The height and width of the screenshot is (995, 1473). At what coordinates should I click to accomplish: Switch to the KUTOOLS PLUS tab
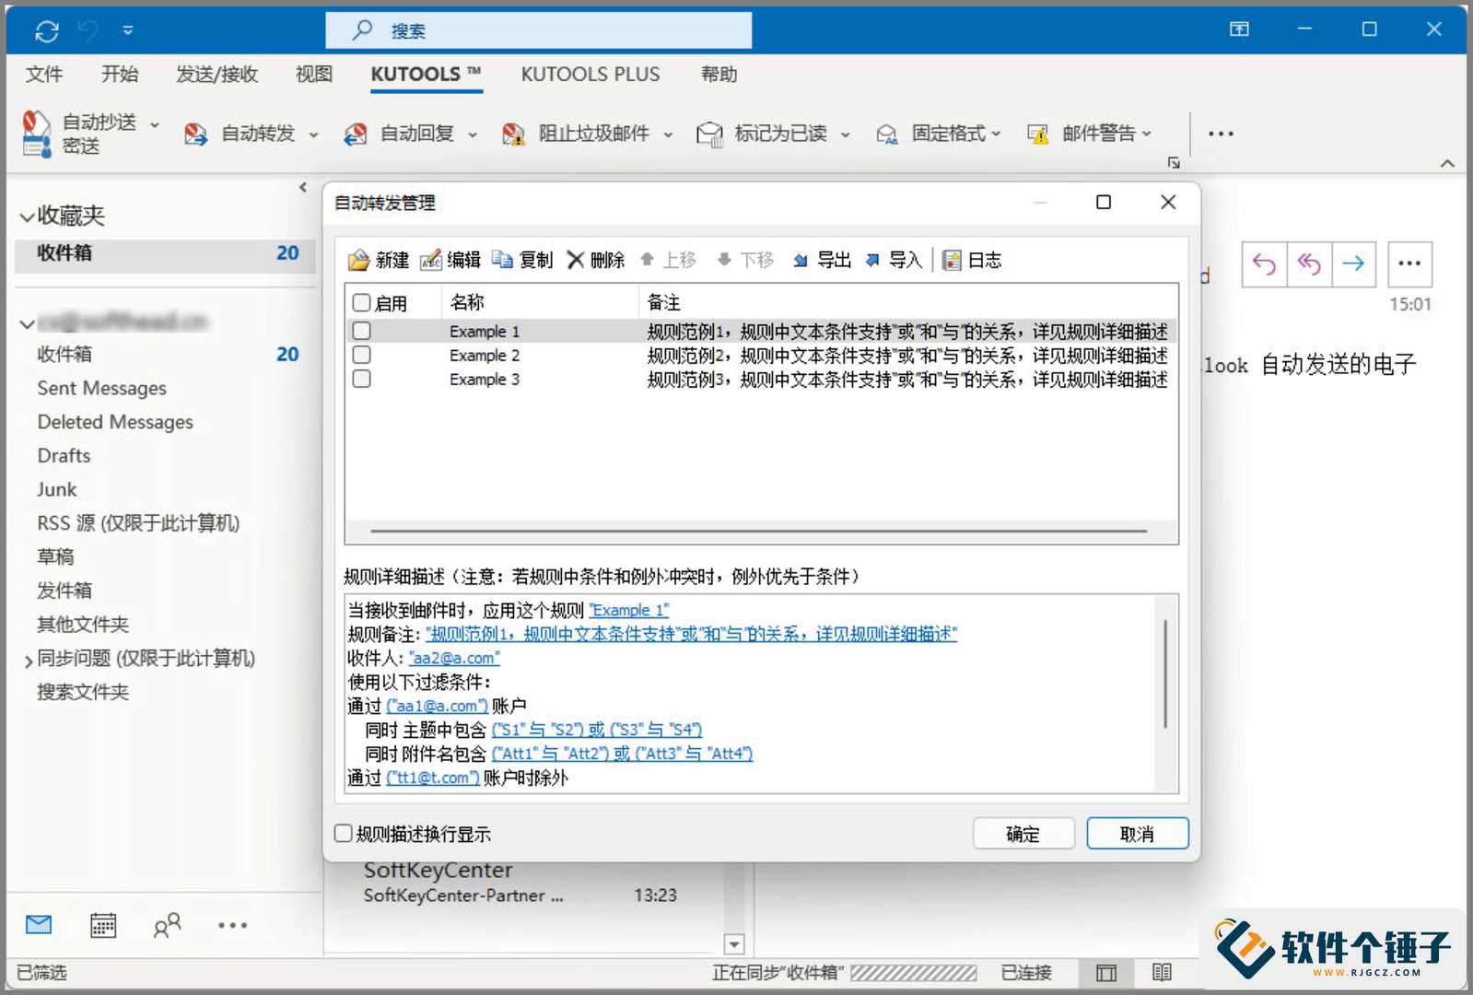(590, 75)
